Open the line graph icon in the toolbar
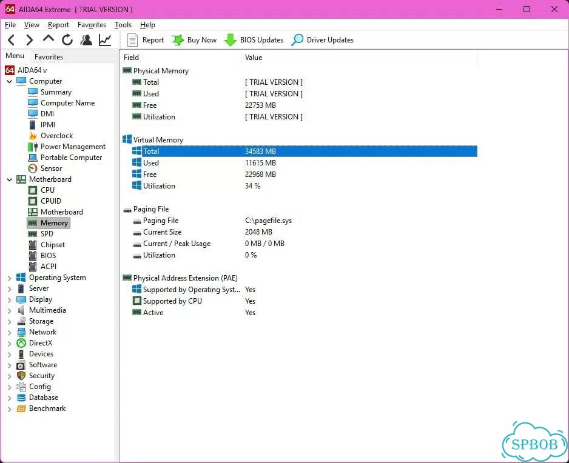Image resolution: width=569 pixels, height=463 pixels. point(105,40)
